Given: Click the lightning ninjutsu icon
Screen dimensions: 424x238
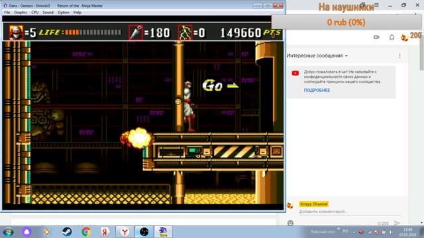Looking at the screenshot, I should click(x=185, y=32).
